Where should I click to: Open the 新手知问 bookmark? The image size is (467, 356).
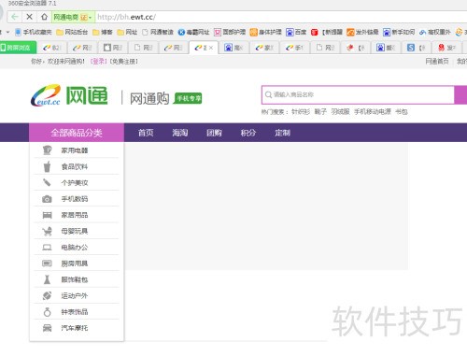tap(399, 32)
